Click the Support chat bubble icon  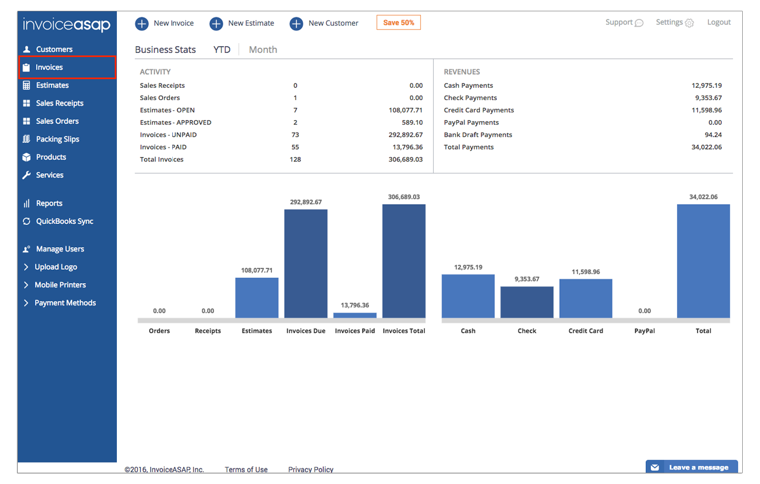pos(639,23)
